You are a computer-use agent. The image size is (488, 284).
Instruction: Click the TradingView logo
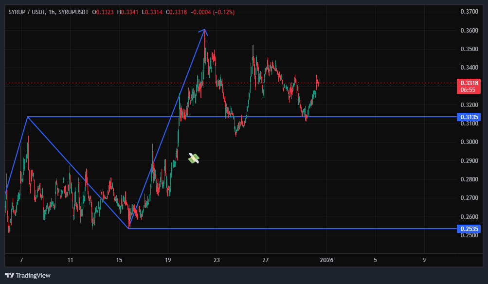[x=28, y=275]
